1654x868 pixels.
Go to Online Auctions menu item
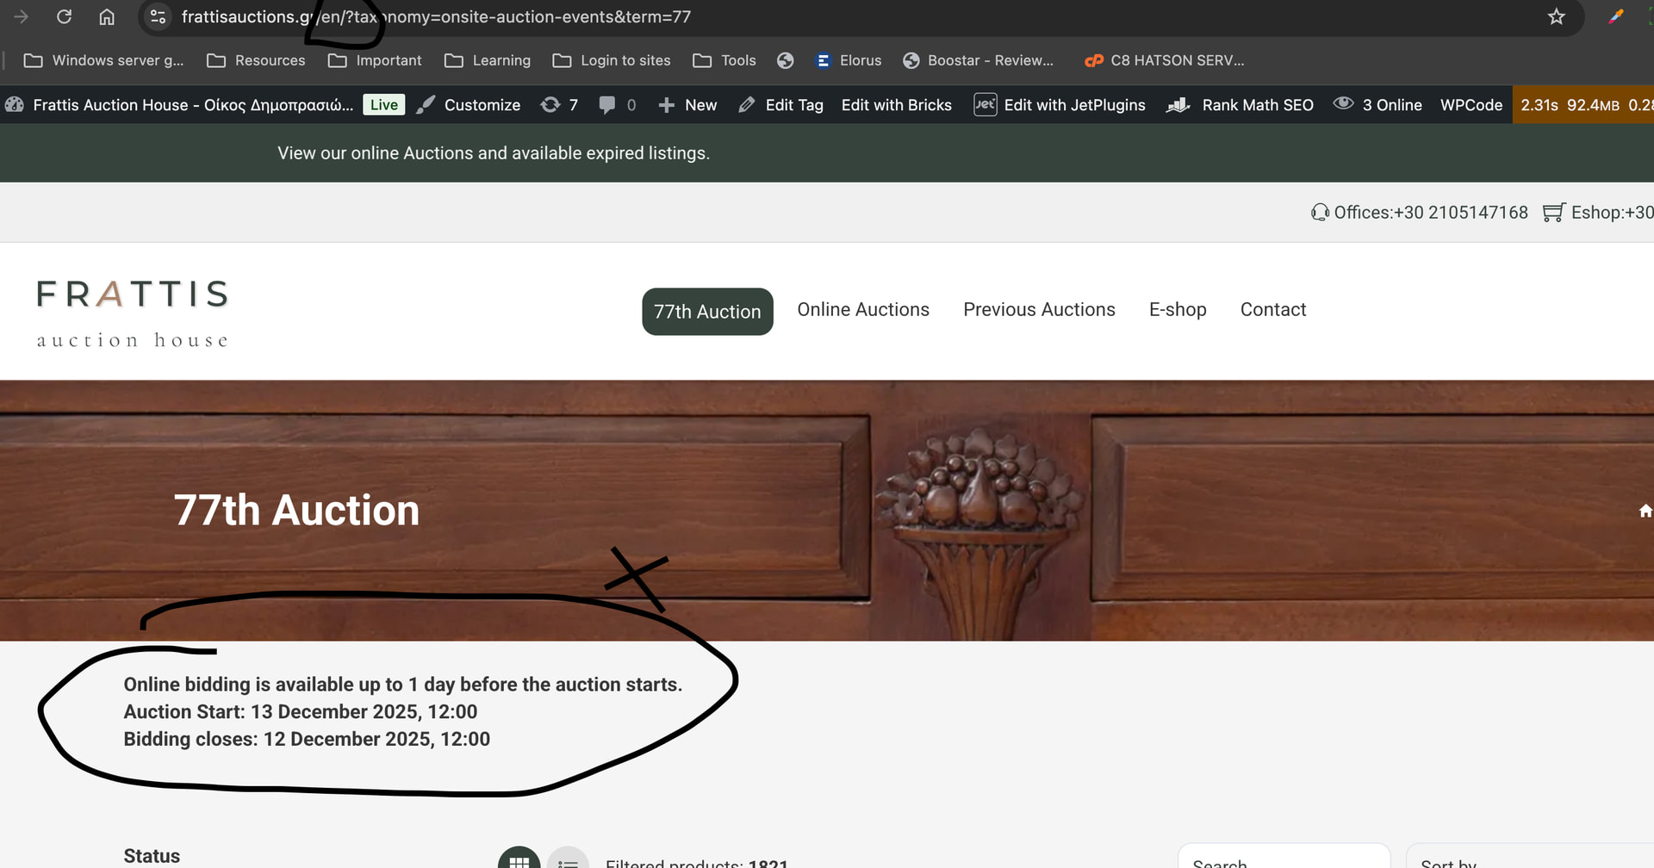[x=863, y=310]
